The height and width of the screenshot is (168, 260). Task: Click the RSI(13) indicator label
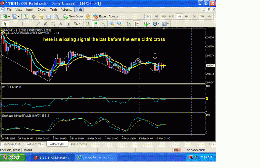click(12, 87)
